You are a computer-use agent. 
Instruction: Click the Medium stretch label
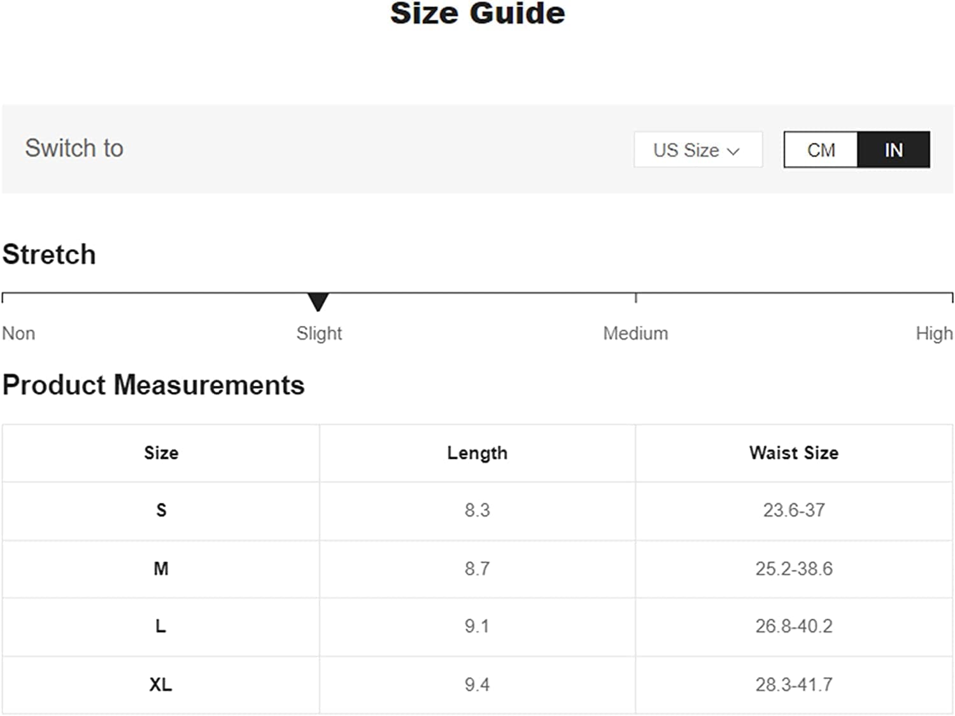point(635,333)
